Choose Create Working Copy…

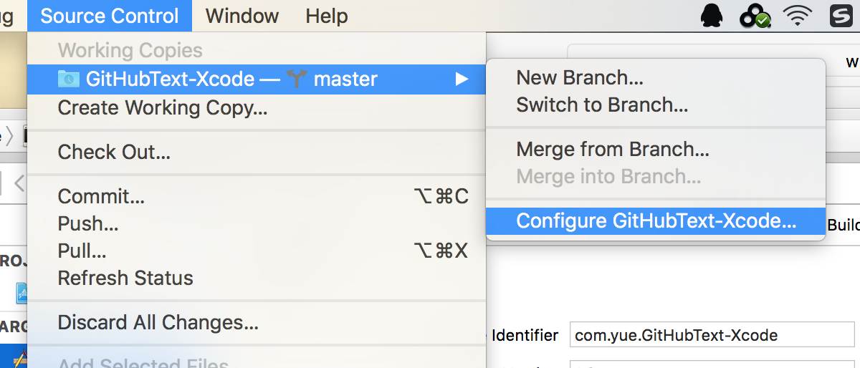pos(163,107)
